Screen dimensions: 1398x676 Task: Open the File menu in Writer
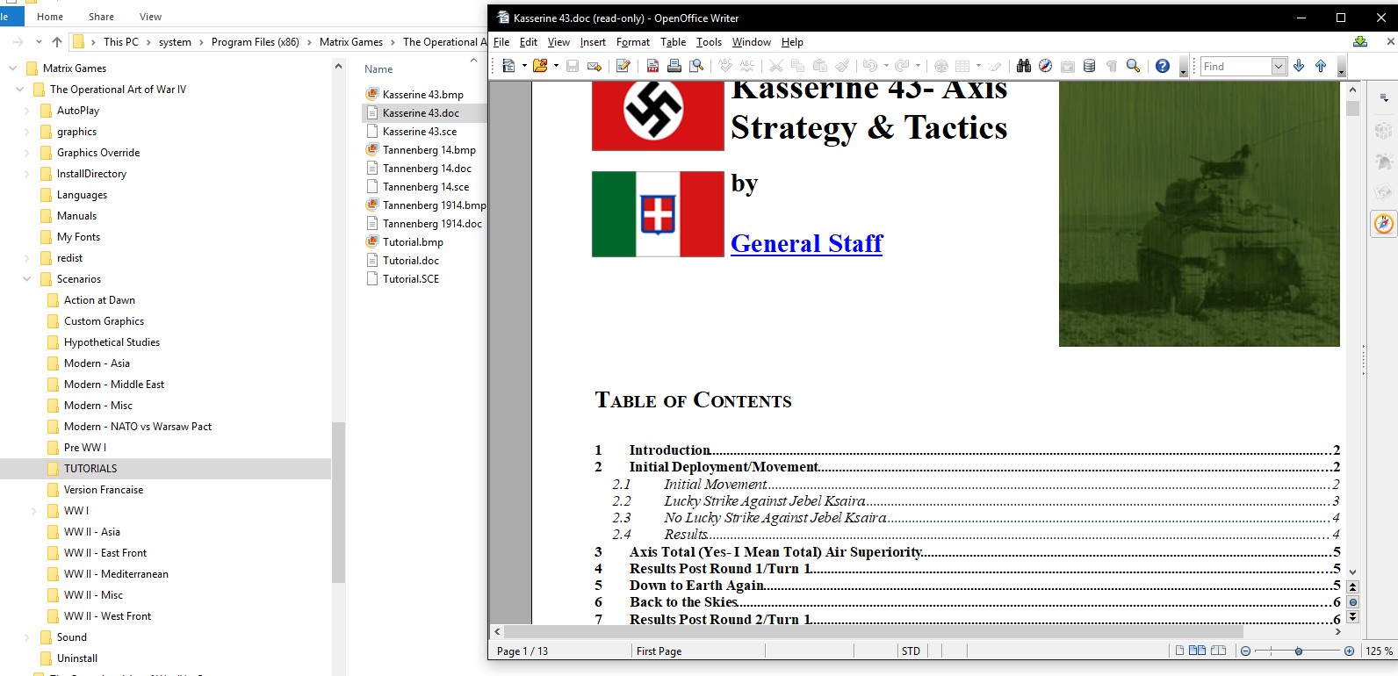501,42
